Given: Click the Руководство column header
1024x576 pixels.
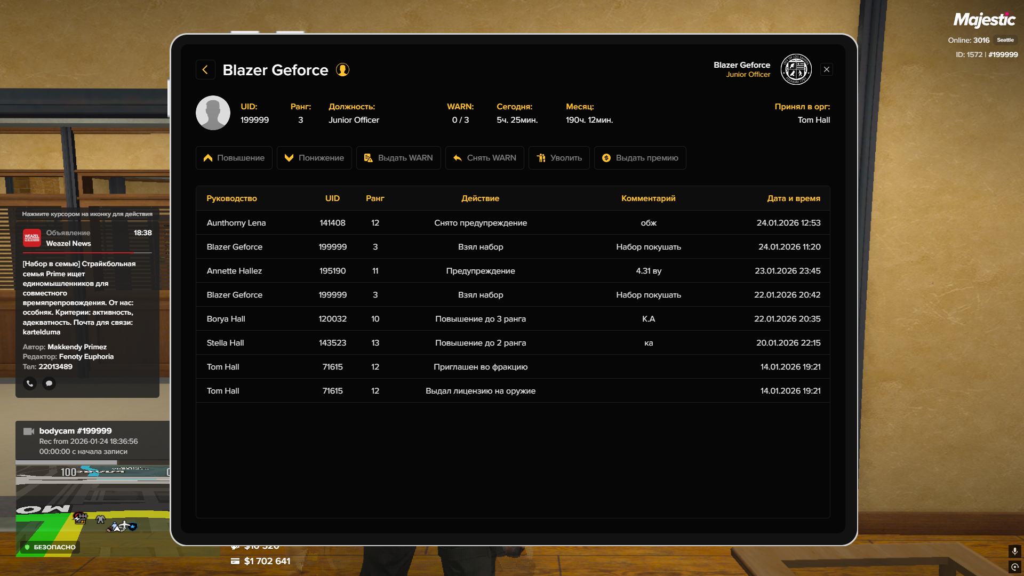Looking at the screenshot, I should (x=231, y=198).
